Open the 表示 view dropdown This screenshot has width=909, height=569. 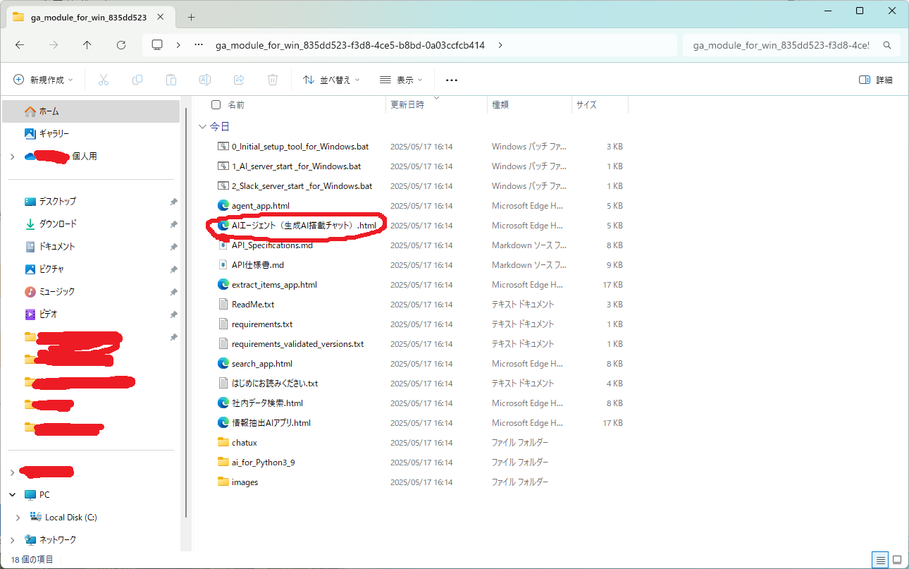[401, 80]
